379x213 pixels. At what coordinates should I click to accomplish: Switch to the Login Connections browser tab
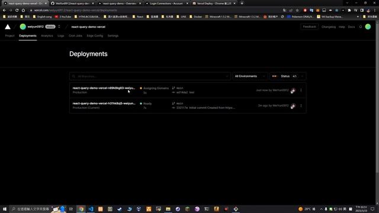(x=166, y=4)
